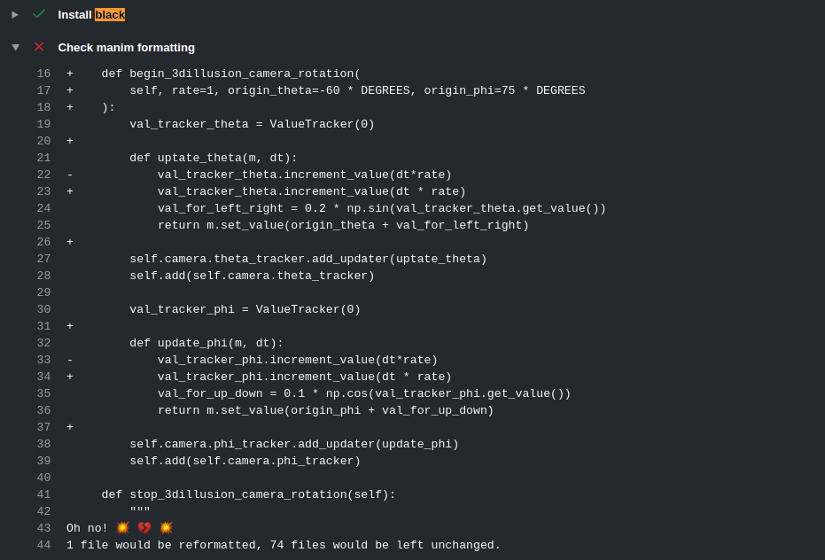Click the first collision emoji after Oh no
The height and width of the screenshot is (560, 825).
click(x=122, y=528)
